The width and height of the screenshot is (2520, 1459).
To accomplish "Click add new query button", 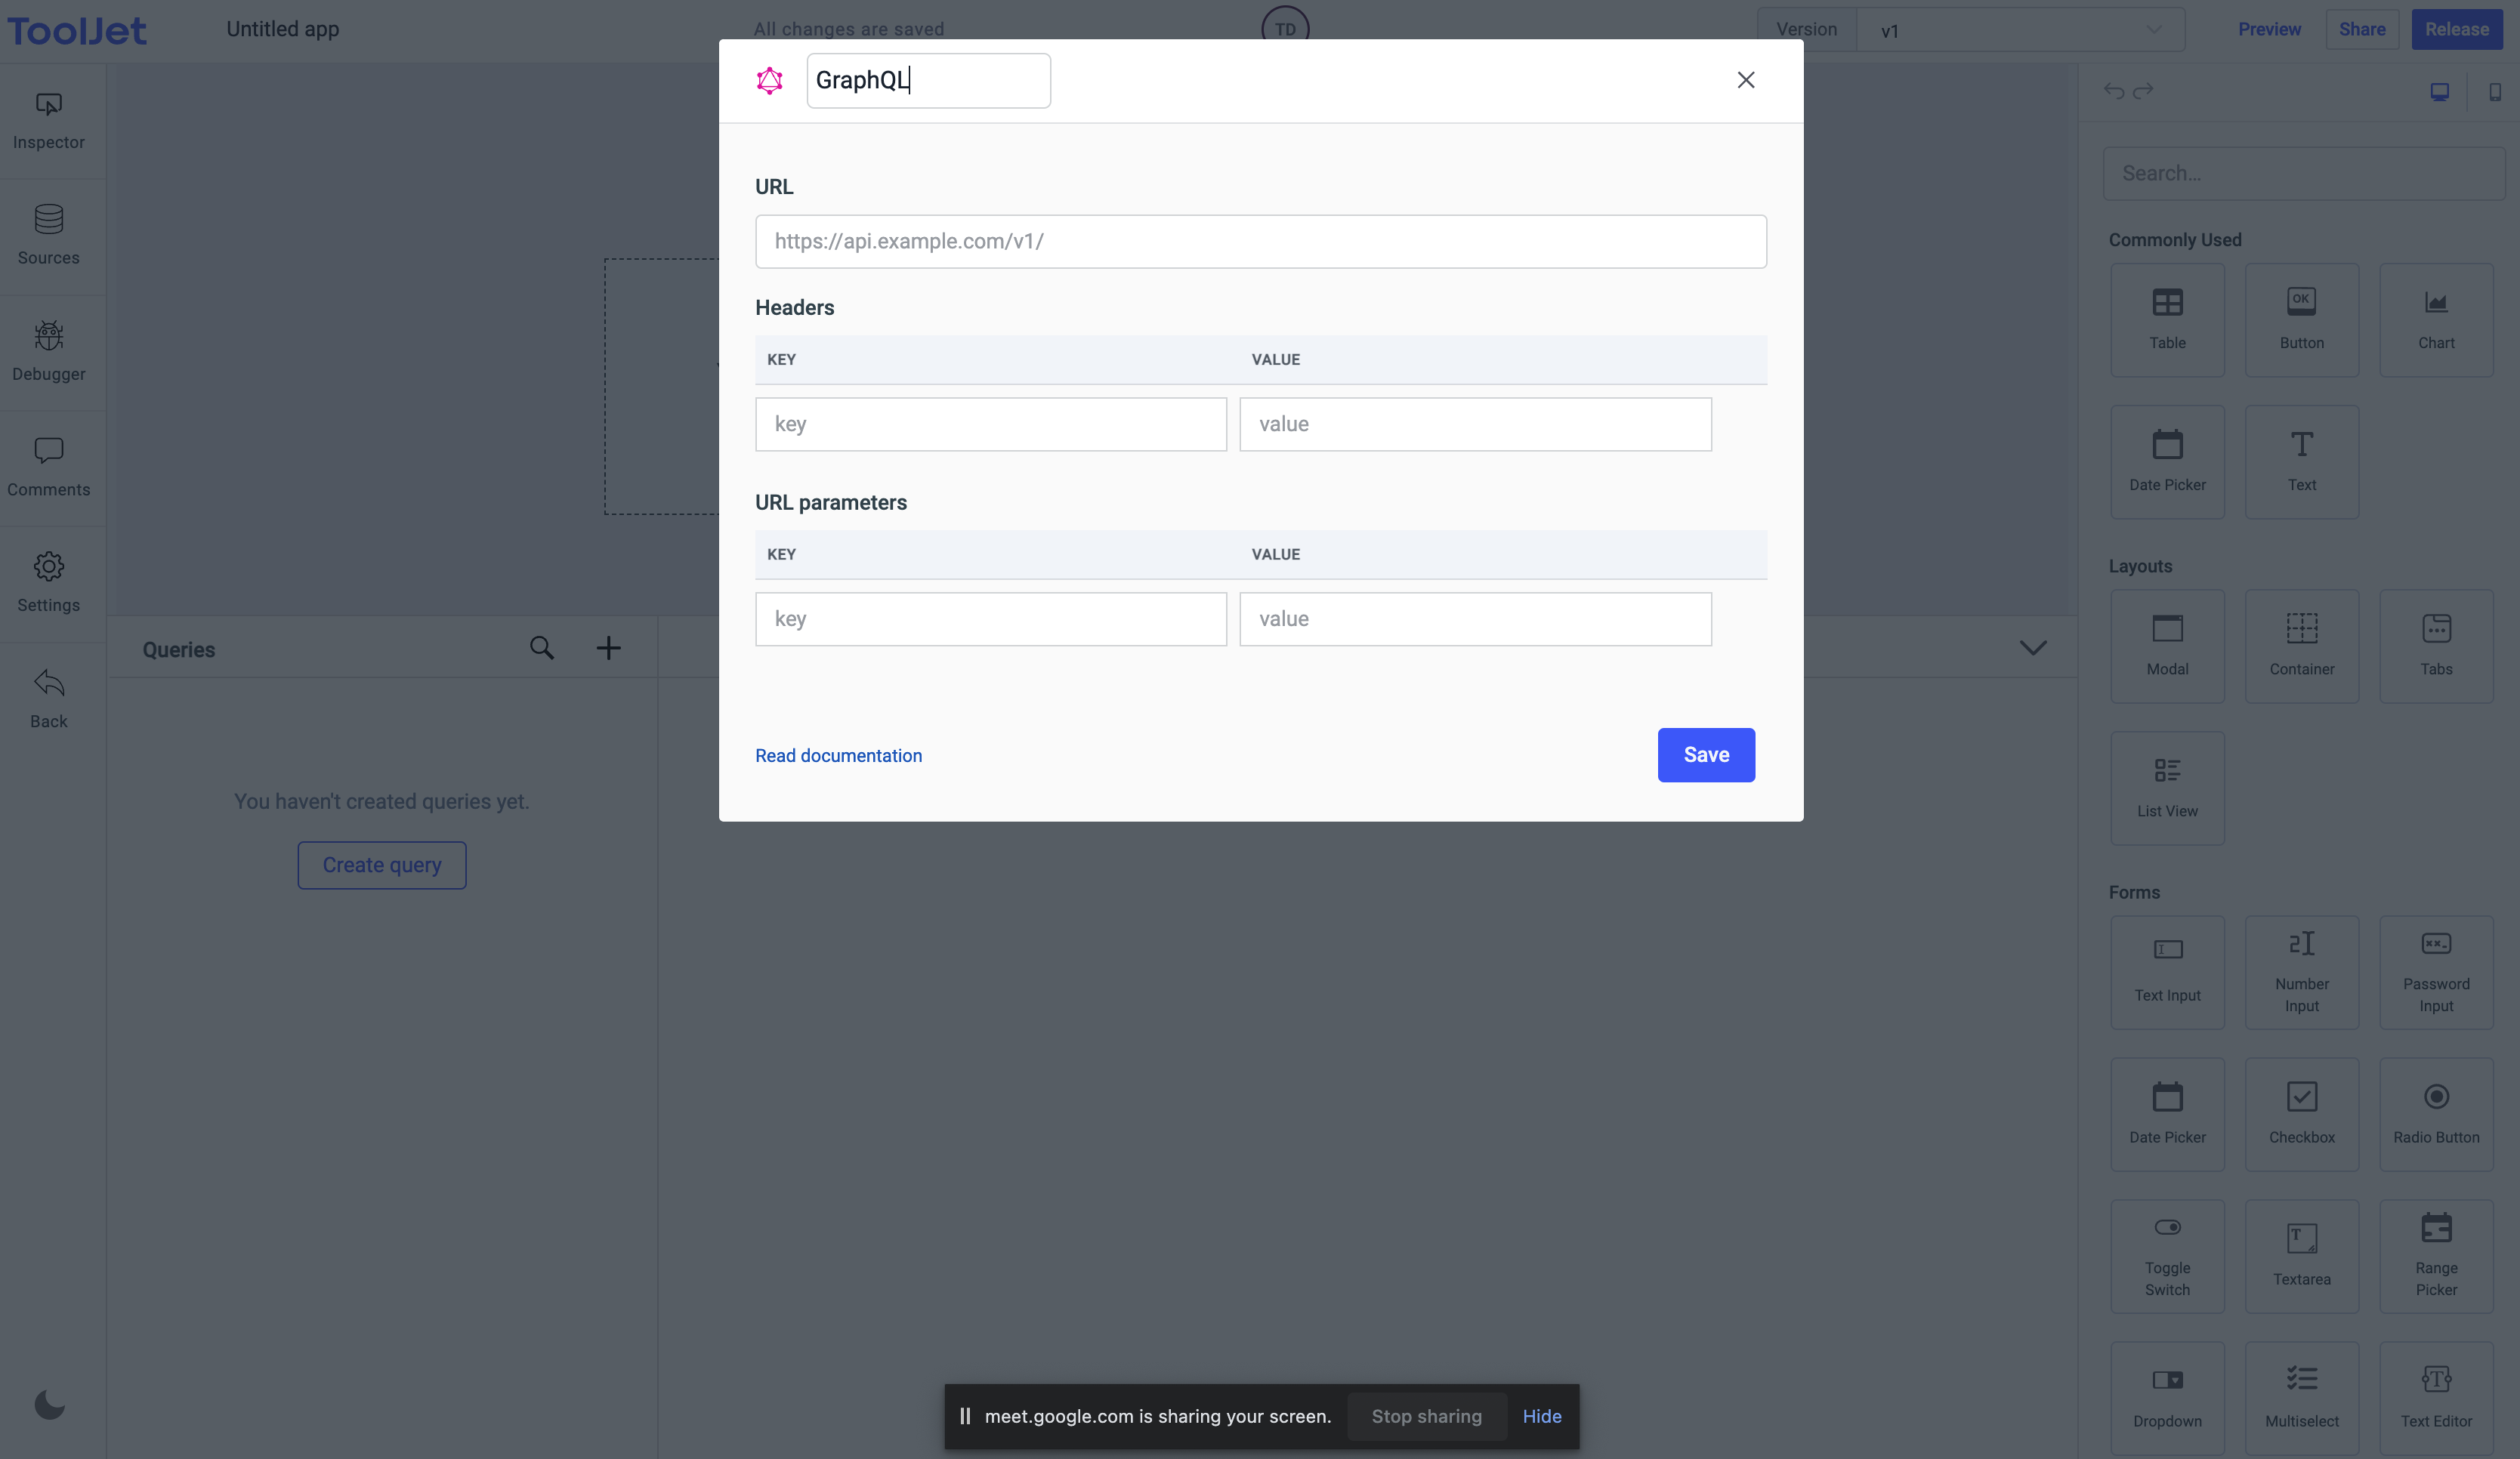I will (x=610, y=648).
